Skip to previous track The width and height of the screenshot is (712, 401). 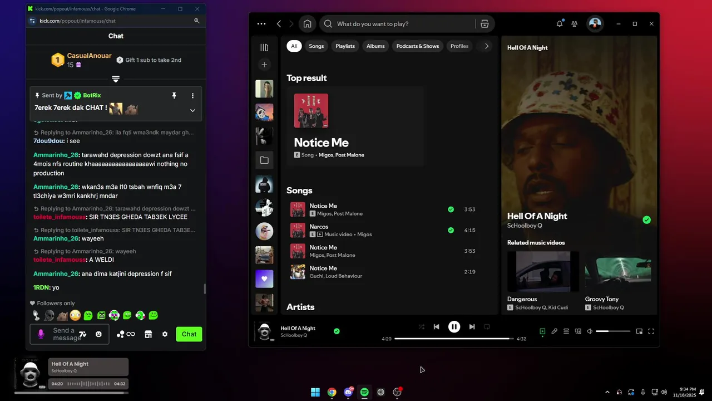pyautogui.click(x=437, y=327)
